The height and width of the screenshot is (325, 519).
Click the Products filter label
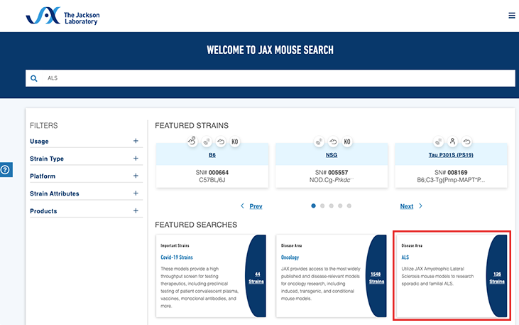point(43,211)
